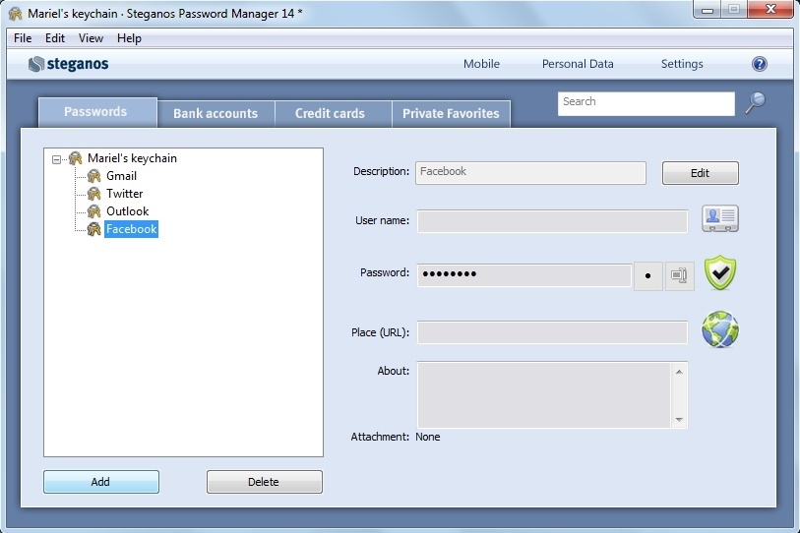Open the File menu

[x=23, y=38]
